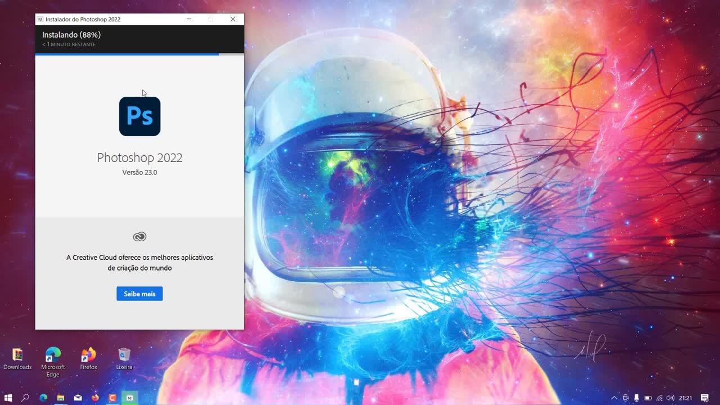Click the installer title bar app icon
This screenshot has height=405, width=720.
[x=40, y=19]
